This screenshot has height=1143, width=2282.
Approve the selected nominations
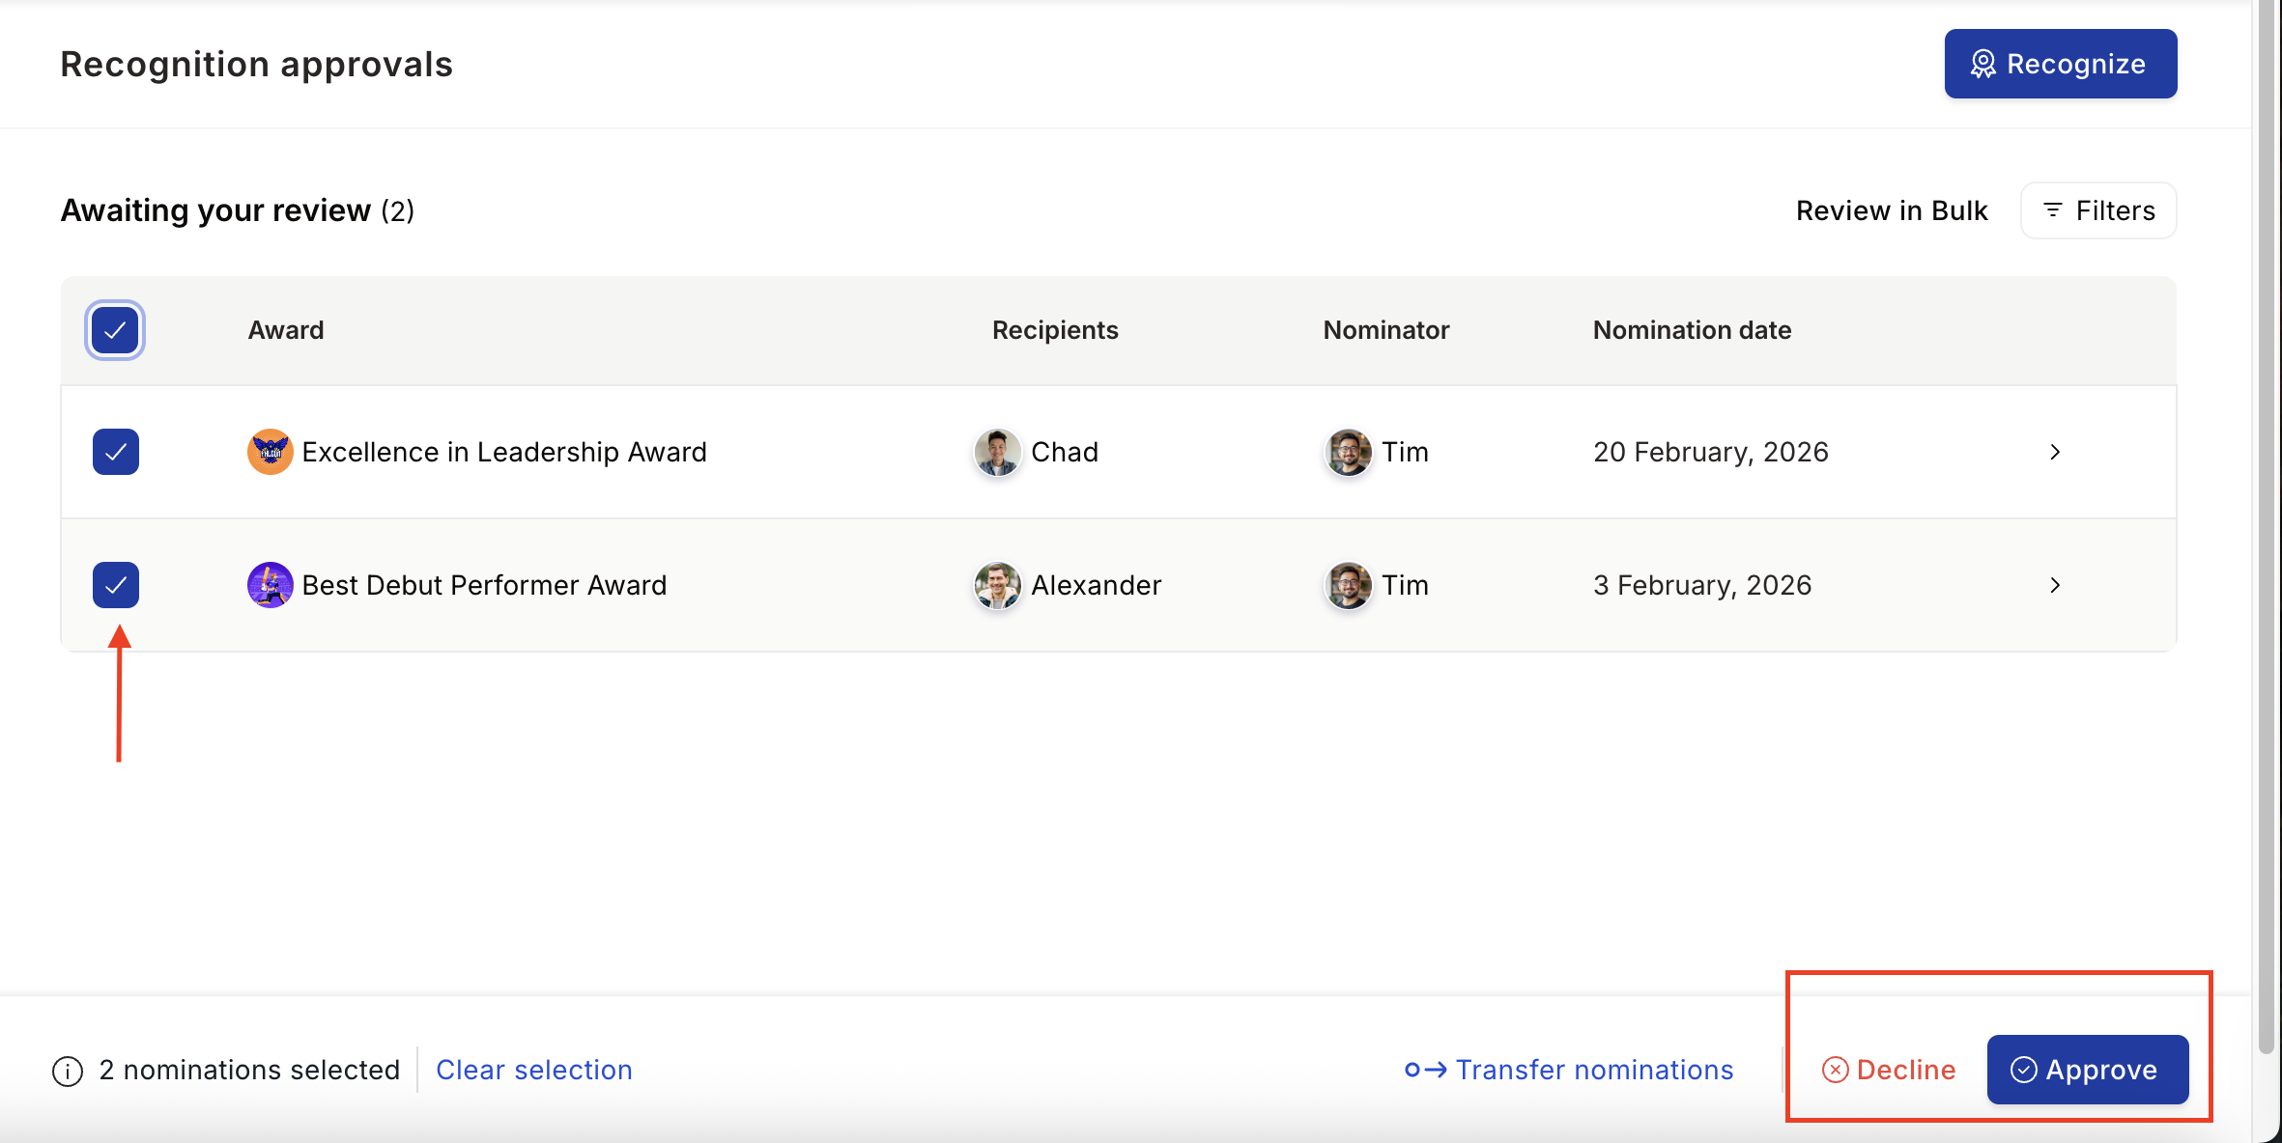tap(2088, 1070)
